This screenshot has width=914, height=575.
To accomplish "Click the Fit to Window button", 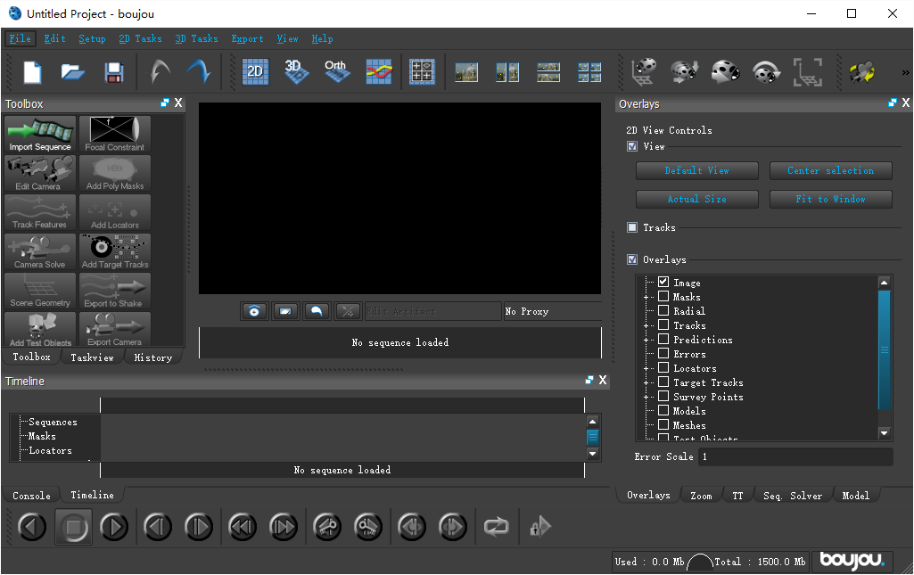I will tap(831, 199).
